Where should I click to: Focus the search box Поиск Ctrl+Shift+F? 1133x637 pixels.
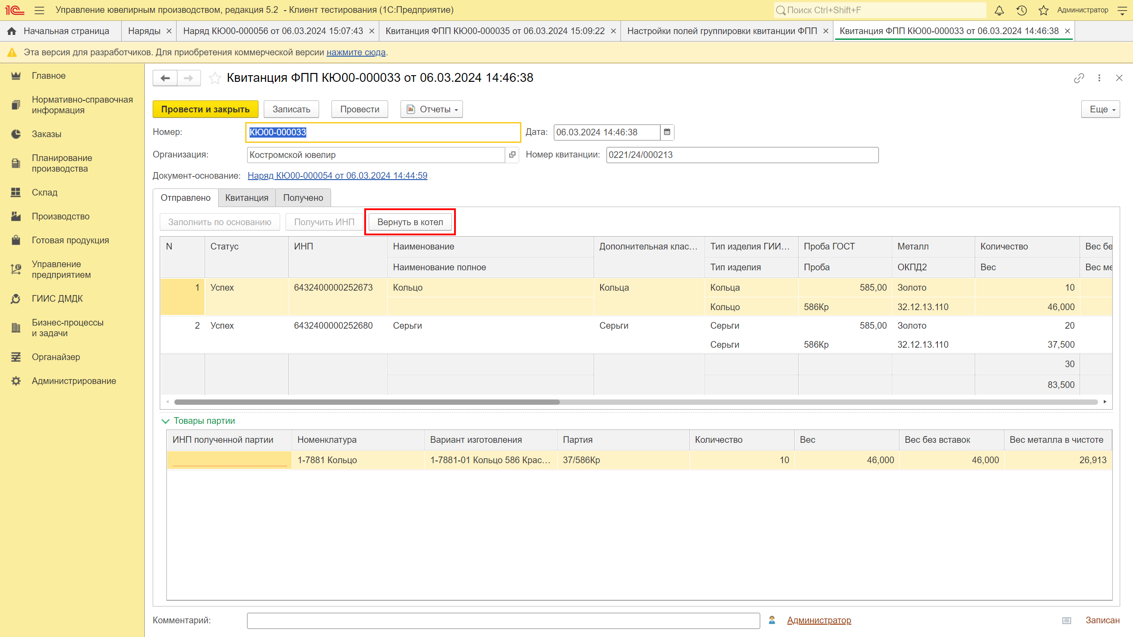[880, 10]
